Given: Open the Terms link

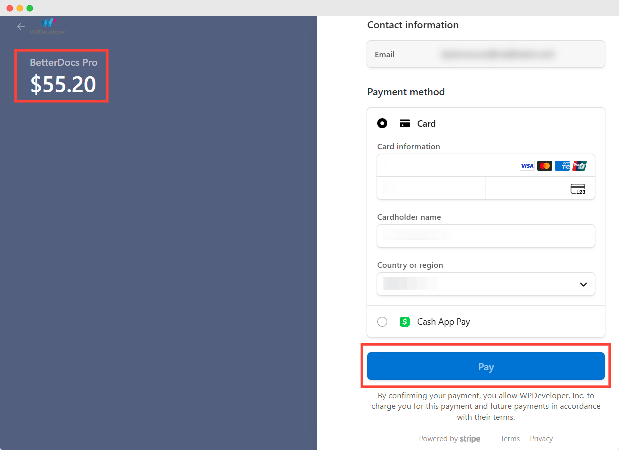Looking at the screenshot, I should click(510, 438).
